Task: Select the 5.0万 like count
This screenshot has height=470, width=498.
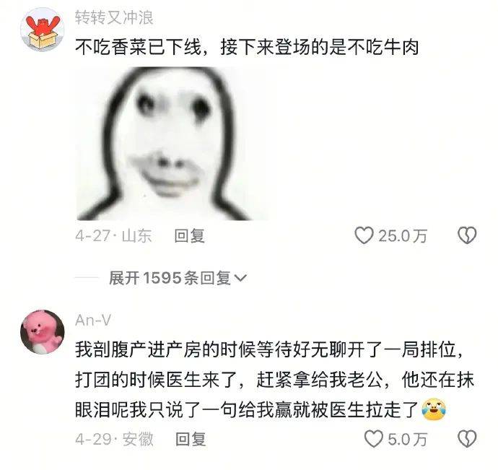Action: coord(407,439)
